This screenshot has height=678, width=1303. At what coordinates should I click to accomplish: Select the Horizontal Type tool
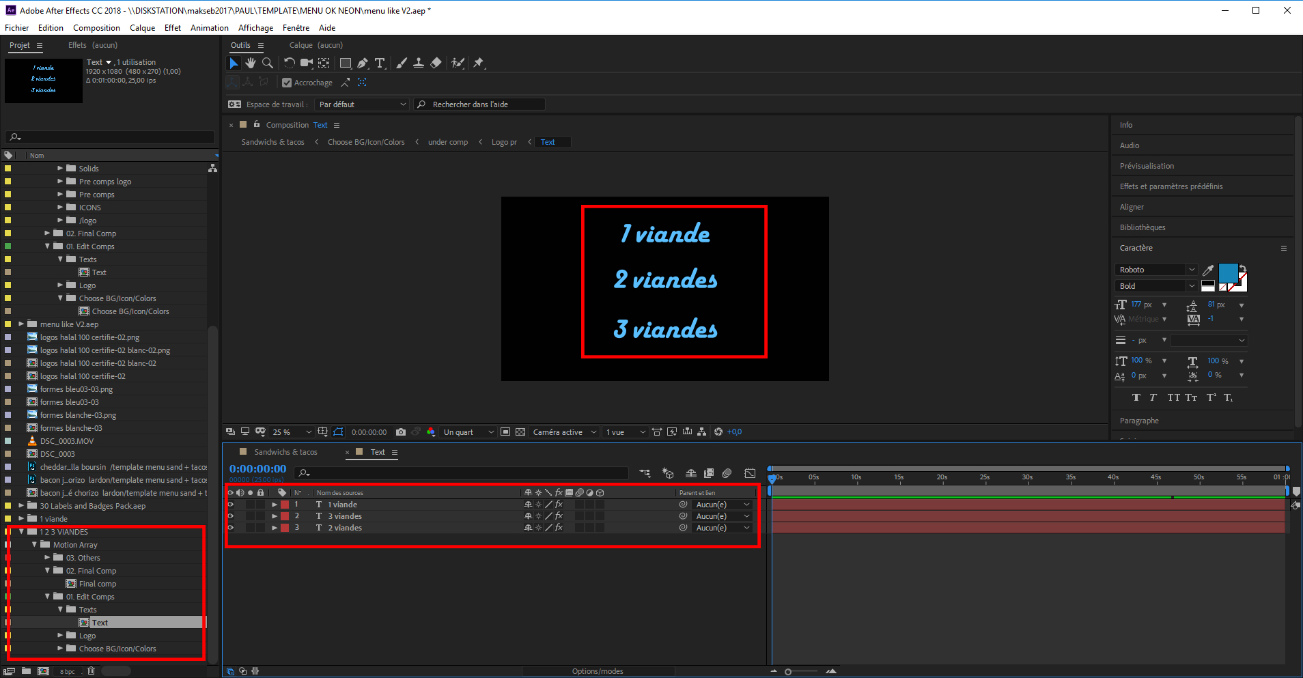[380, 63]
